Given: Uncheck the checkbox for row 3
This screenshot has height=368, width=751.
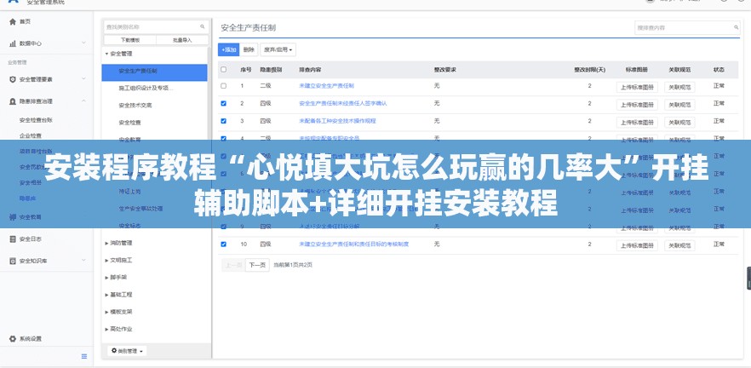Looking at the screenshot, I should pyautogui.click(x=224, y=121).
